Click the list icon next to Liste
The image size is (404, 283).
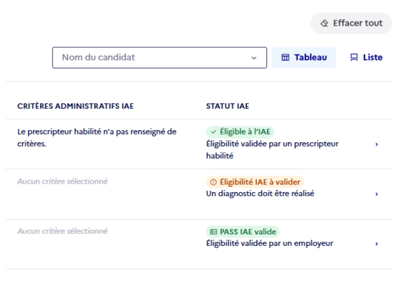(x=354, y=57)
